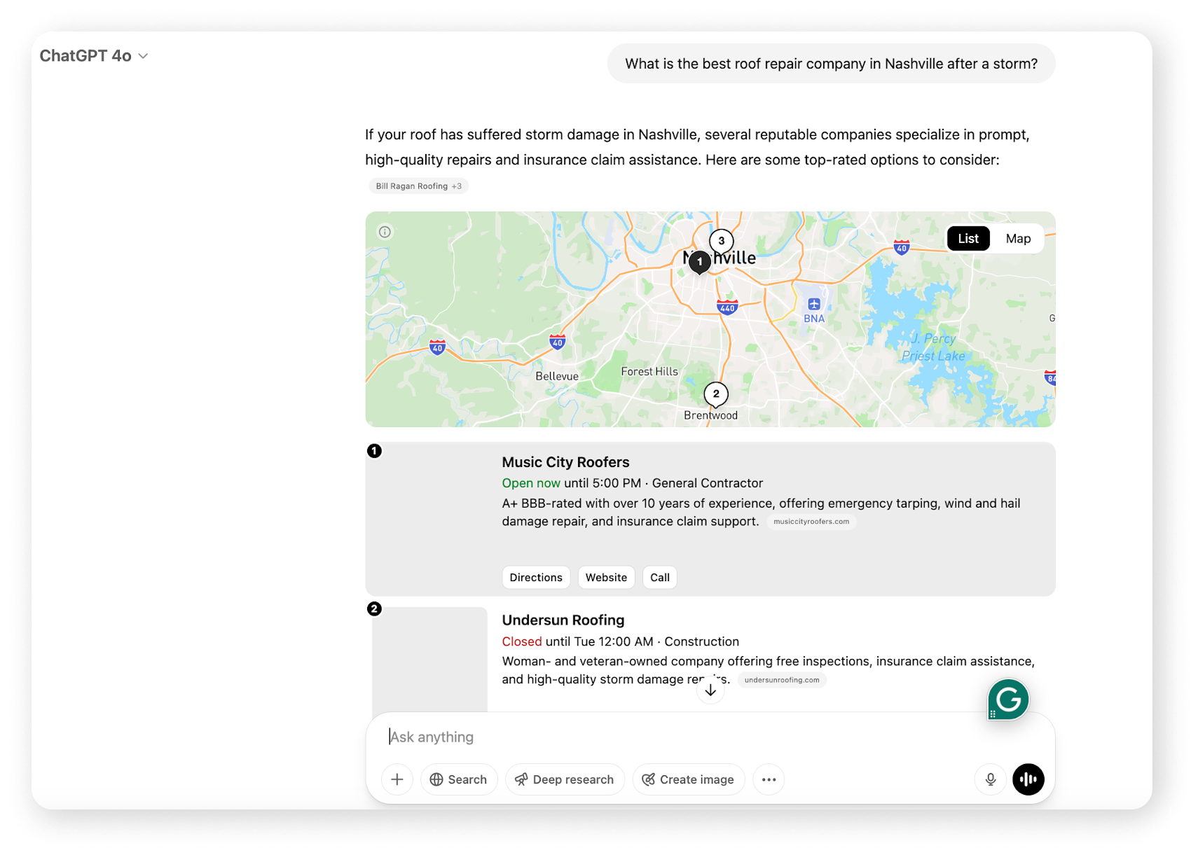Open undersunroofing.com source link

(x=782, y=680)
